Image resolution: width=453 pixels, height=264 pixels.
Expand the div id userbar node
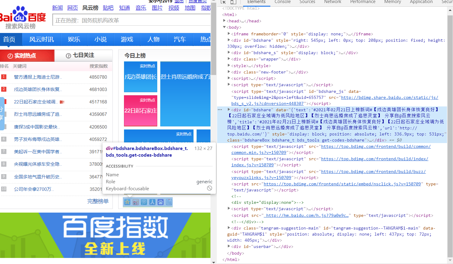229,246
